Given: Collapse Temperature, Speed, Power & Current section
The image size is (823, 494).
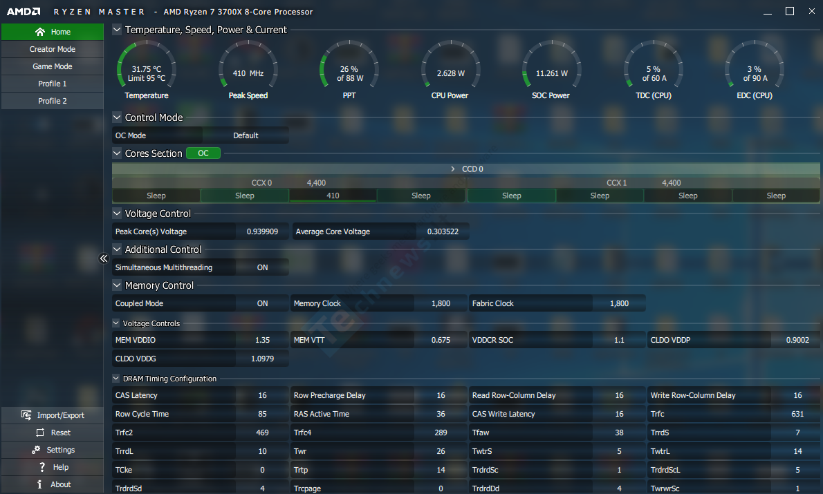Looking at the screenshot, I should (117, 30).
